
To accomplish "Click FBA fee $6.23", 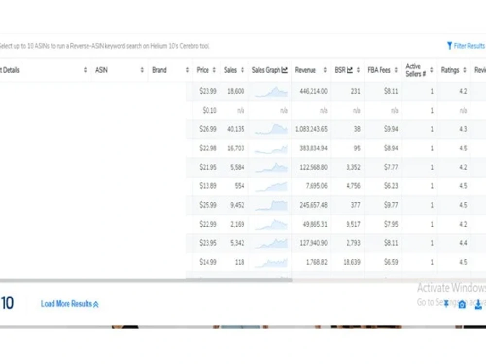I will [x=391, y=186].
